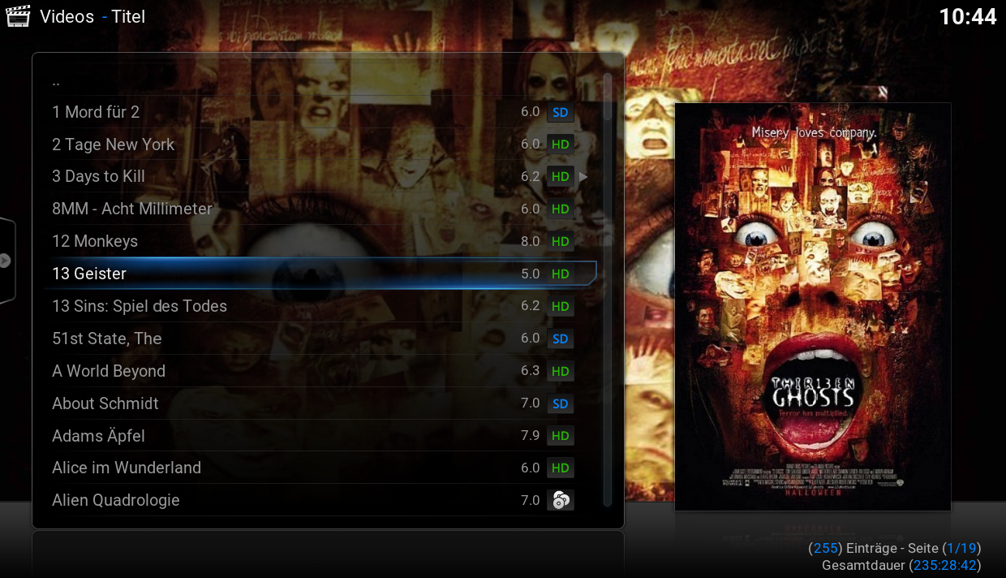Image resolution: width=1006 pixels, height=578 pixels.
Task: Click the HD badge for 8MM - Acht Millimeter
Action: [561, 209]
